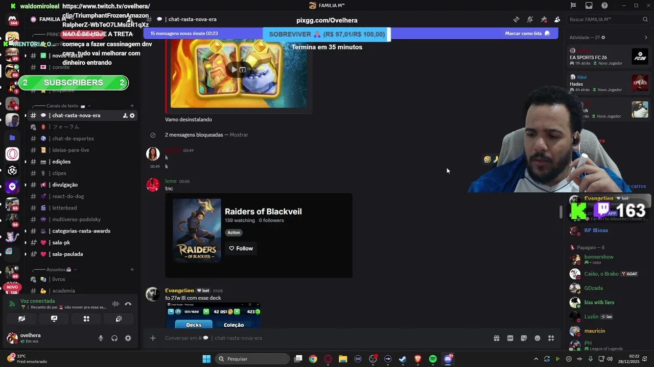This screenshot has height=367, width=654.
Task: Open the GIF picker
Action: coord(510,338)
